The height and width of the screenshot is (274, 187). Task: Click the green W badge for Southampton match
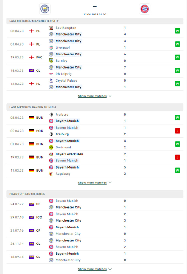(x=177, y=31)
